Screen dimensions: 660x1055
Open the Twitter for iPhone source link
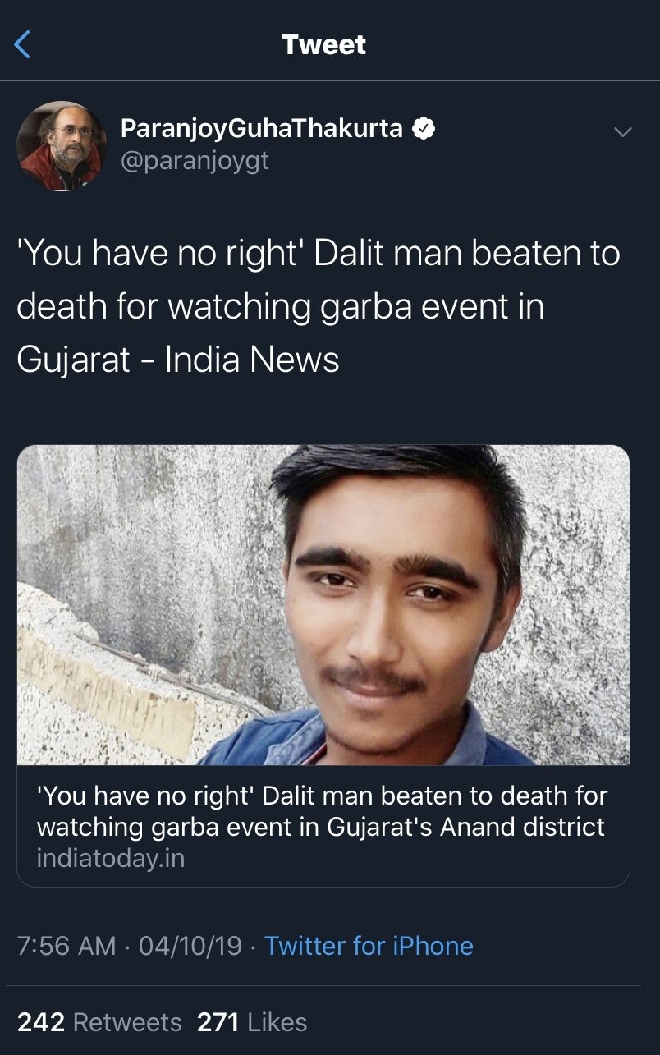pos(369,946)
